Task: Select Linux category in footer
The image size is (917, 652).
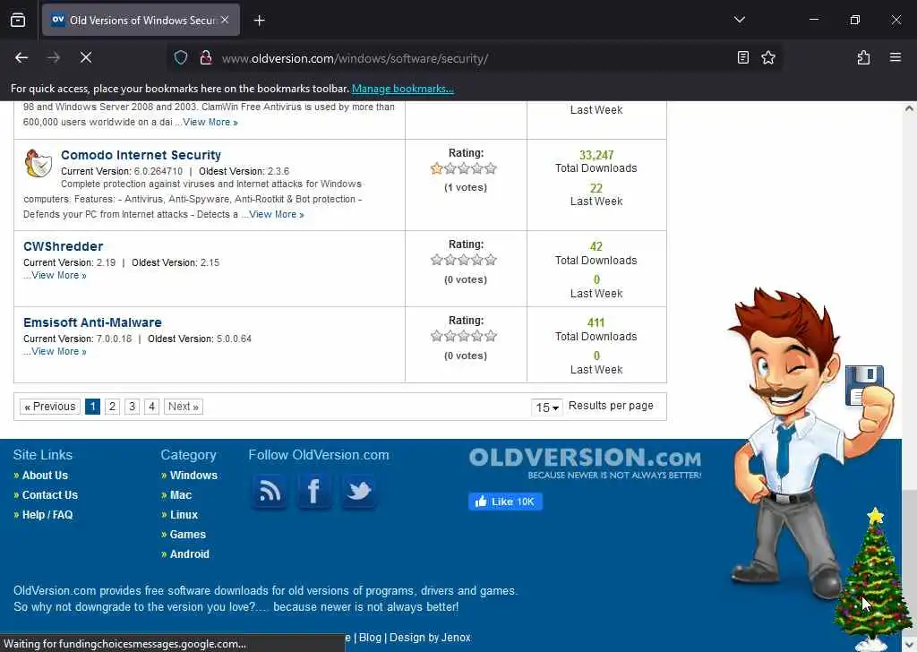Action: (184, 515)
